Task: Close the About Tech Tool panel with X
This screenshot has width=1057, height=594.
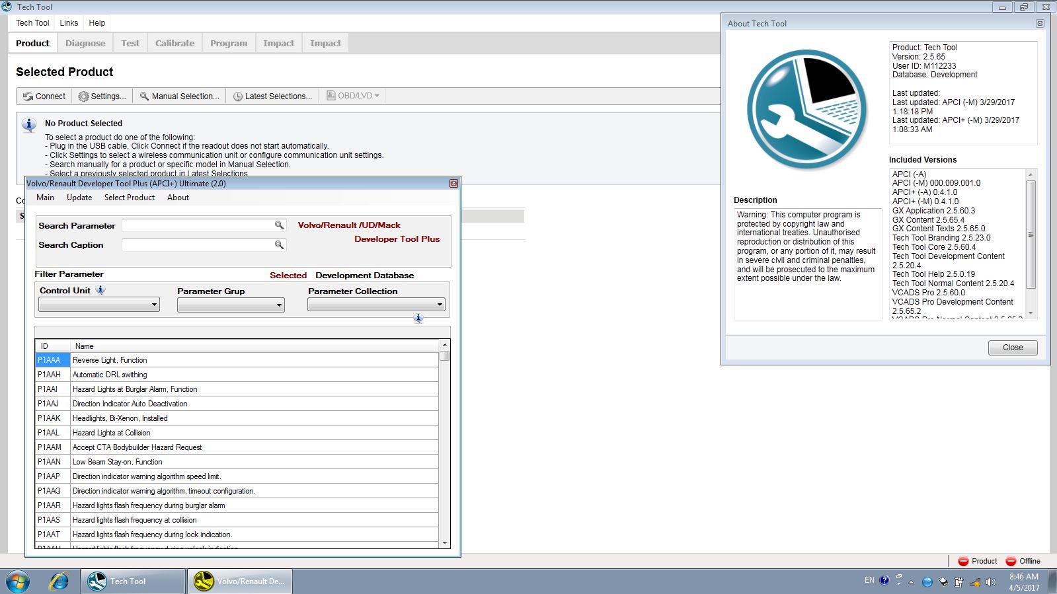Action: tap(1040, 23)
